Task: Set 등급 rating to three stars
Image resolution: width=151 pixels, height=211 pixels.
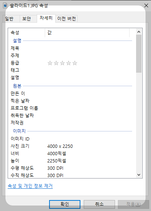Action: [x=62, y=63]
